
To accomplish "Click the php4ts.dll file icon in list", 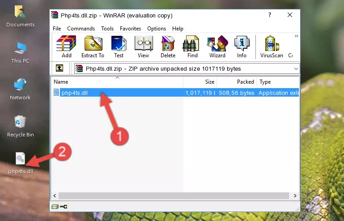I will [56, 93].
